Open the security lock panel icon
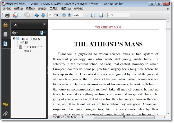174x123 pixels. 6,25
